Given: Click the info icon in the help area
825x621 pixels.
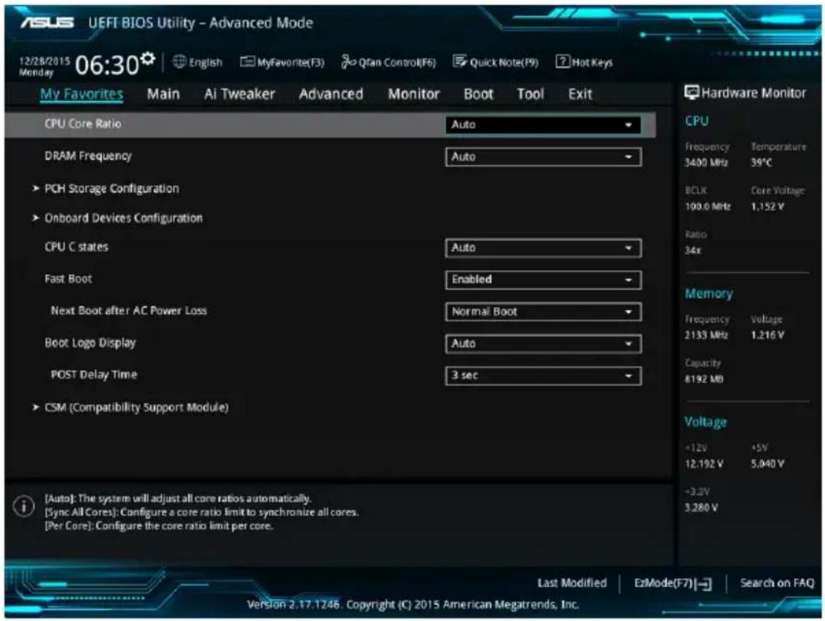Looking at the screenshot, I should [23, 506].
